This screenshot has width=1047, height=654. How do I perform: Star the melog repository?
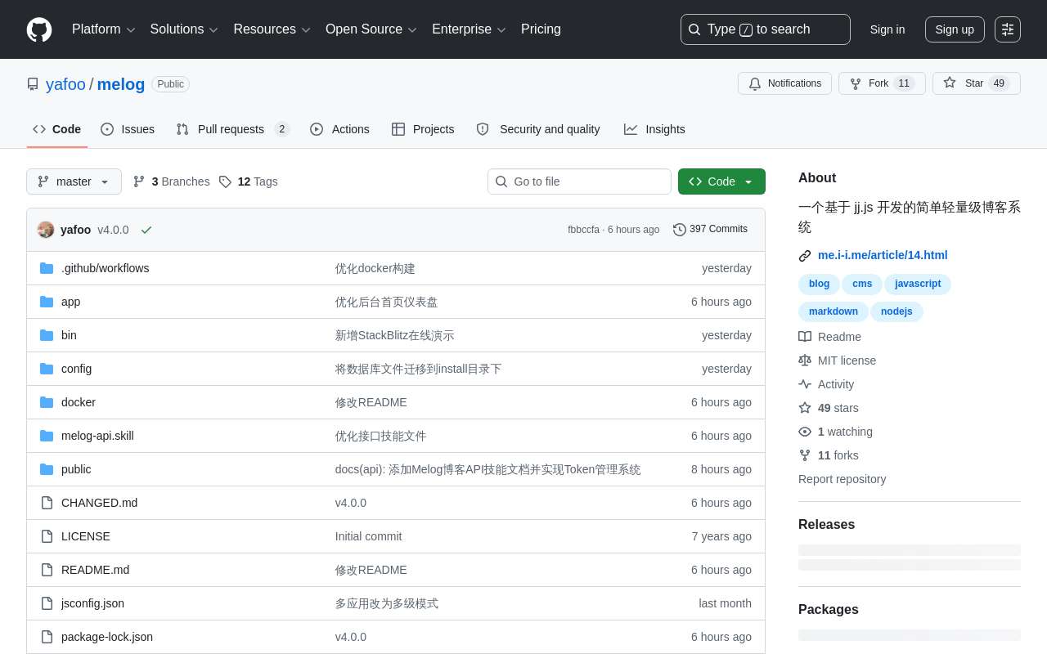tap(977, 83)
